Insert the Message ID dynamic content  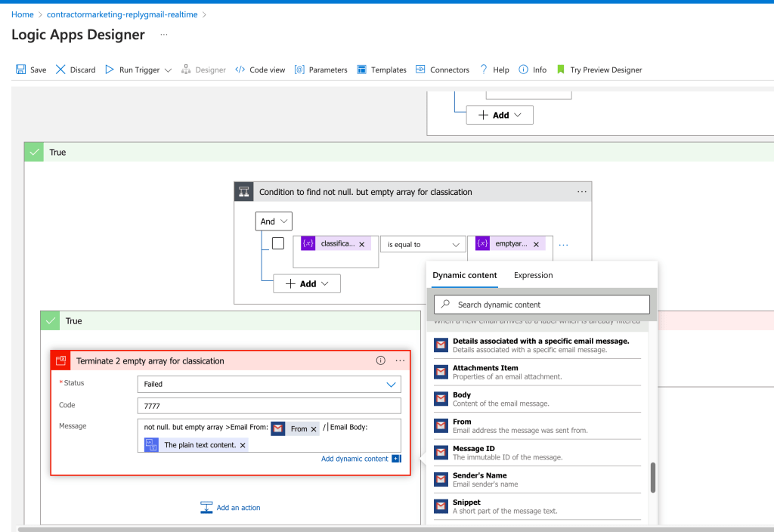click(x=537, y=453)
